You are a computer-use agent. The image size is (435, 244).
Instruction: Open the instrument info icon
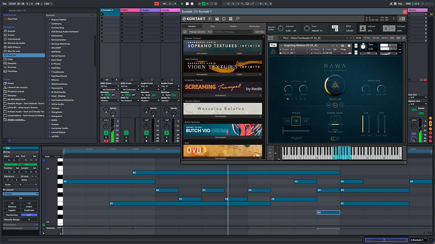point(349,46)
